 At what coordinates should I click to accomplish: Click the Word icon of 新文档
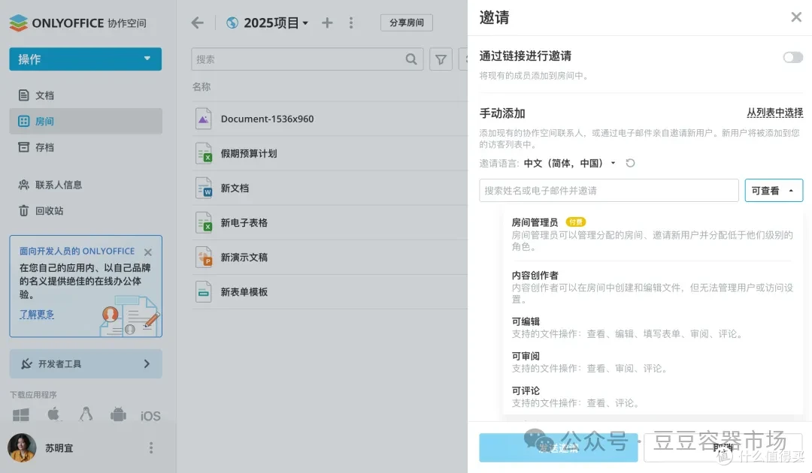[x=204, y=188]
